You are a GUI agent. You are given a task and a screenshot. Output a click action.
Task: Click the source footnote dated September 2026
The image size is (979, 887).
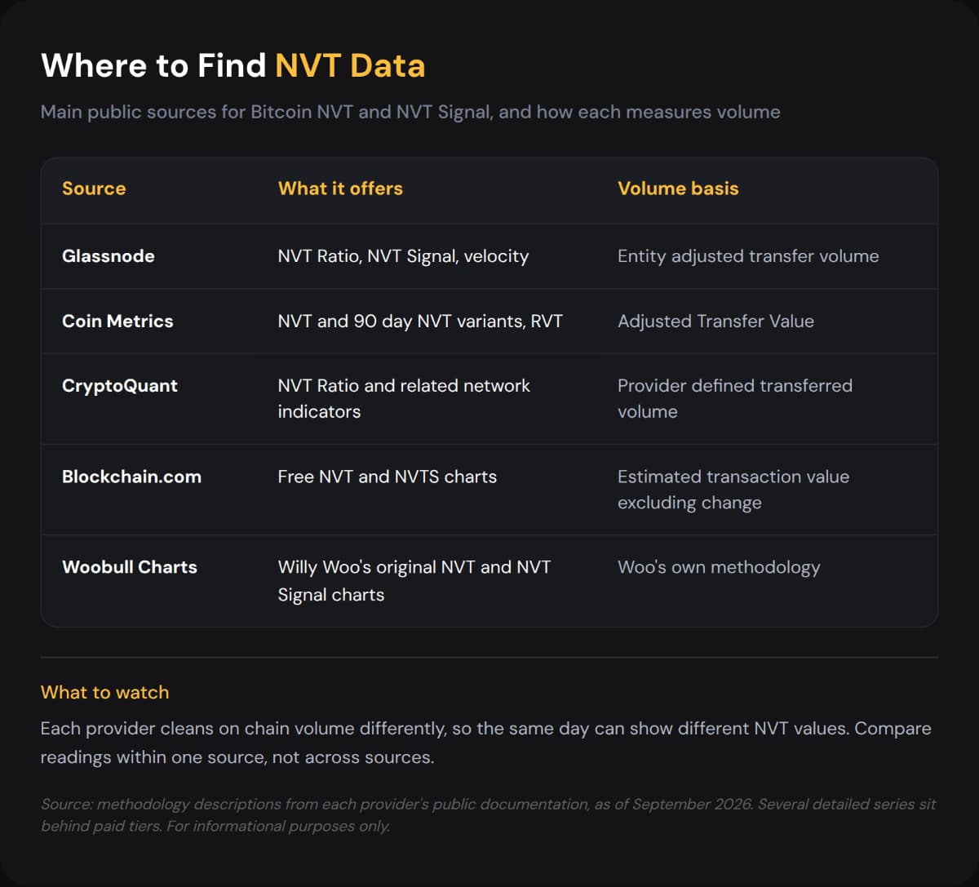tap(489, 815)
